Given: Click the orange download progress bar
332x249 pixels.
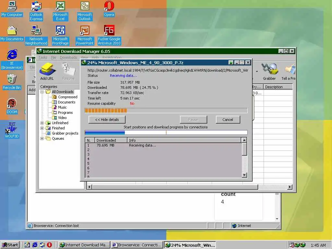Looking at the screenshot, I should 166,111.
